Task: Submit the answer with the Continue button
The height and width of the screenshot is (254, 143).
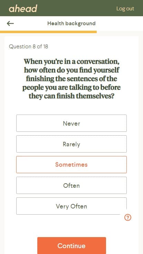Action: [71, 246]
